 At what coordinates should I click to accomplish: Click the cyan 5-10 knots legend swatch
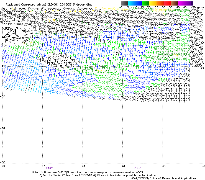point(131,3)
